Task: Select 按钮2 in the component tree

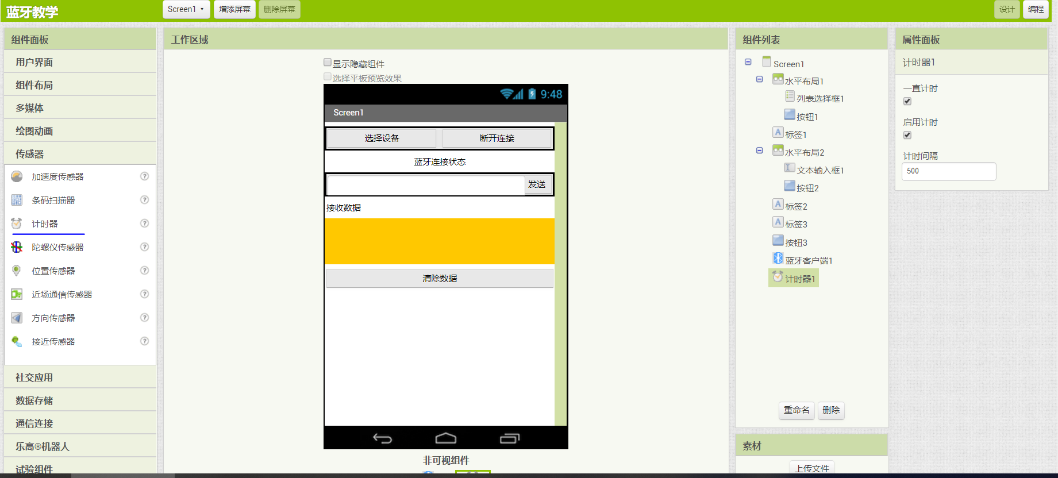Action: (807, 188)
